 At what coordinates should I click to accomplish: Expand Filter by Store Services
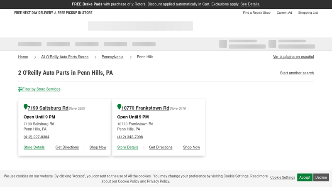click(x=41, y=89)
